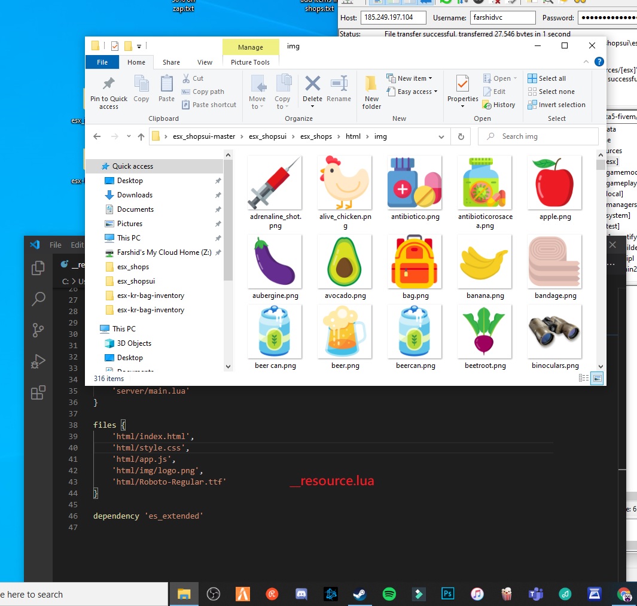
Task: Toggle Properties icon in Quick Access Toolbar
Action: [x=115, y=46]
